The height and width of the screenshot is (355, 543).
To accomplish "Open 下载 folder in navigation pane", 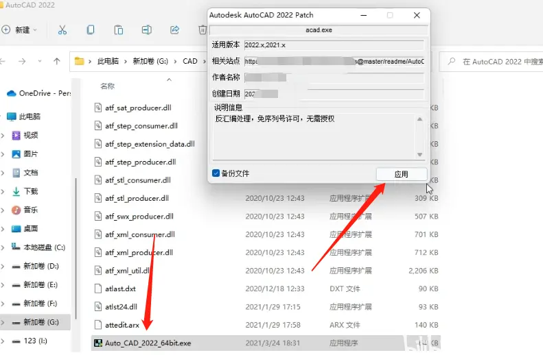I will 25,191.
